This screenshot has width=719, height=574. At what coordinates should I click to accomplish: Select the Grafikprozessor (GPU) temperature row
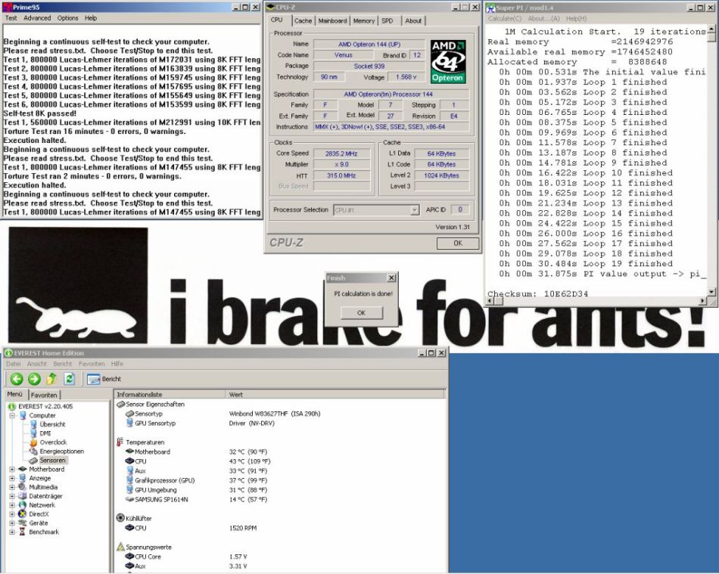click(280, 480)
